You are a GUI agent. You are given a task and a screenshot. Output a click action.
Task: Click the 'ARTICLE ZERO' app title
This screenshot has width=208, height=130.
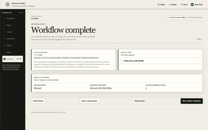click(x=18, y=3)
